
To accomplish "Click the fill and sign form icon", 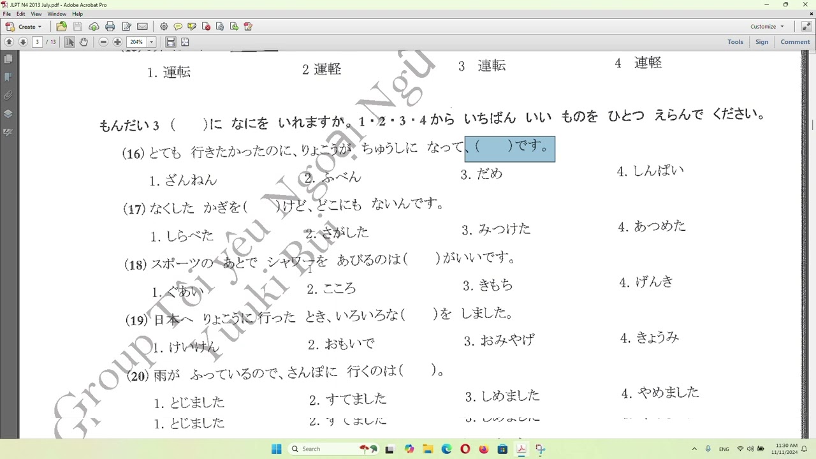I will coord(248,26).
